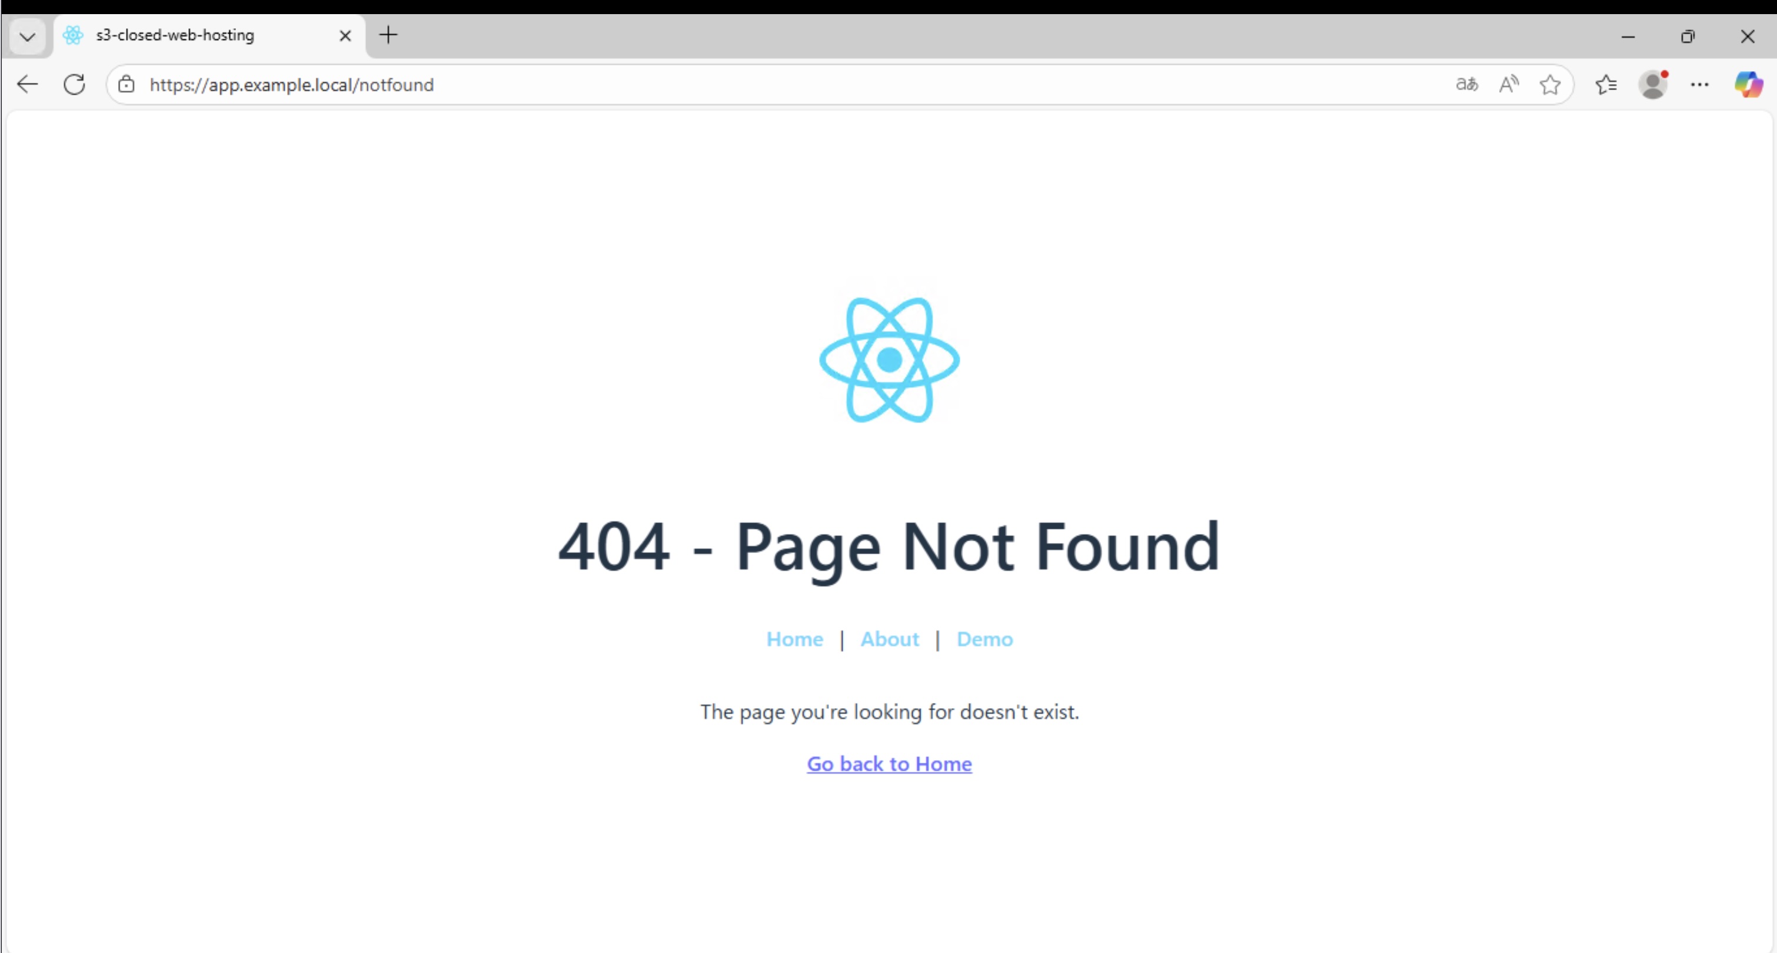The width and height of the screenshot is (1777, 953).
Task: Expand the tab actions chevron menu
Action: click(28, 36)
